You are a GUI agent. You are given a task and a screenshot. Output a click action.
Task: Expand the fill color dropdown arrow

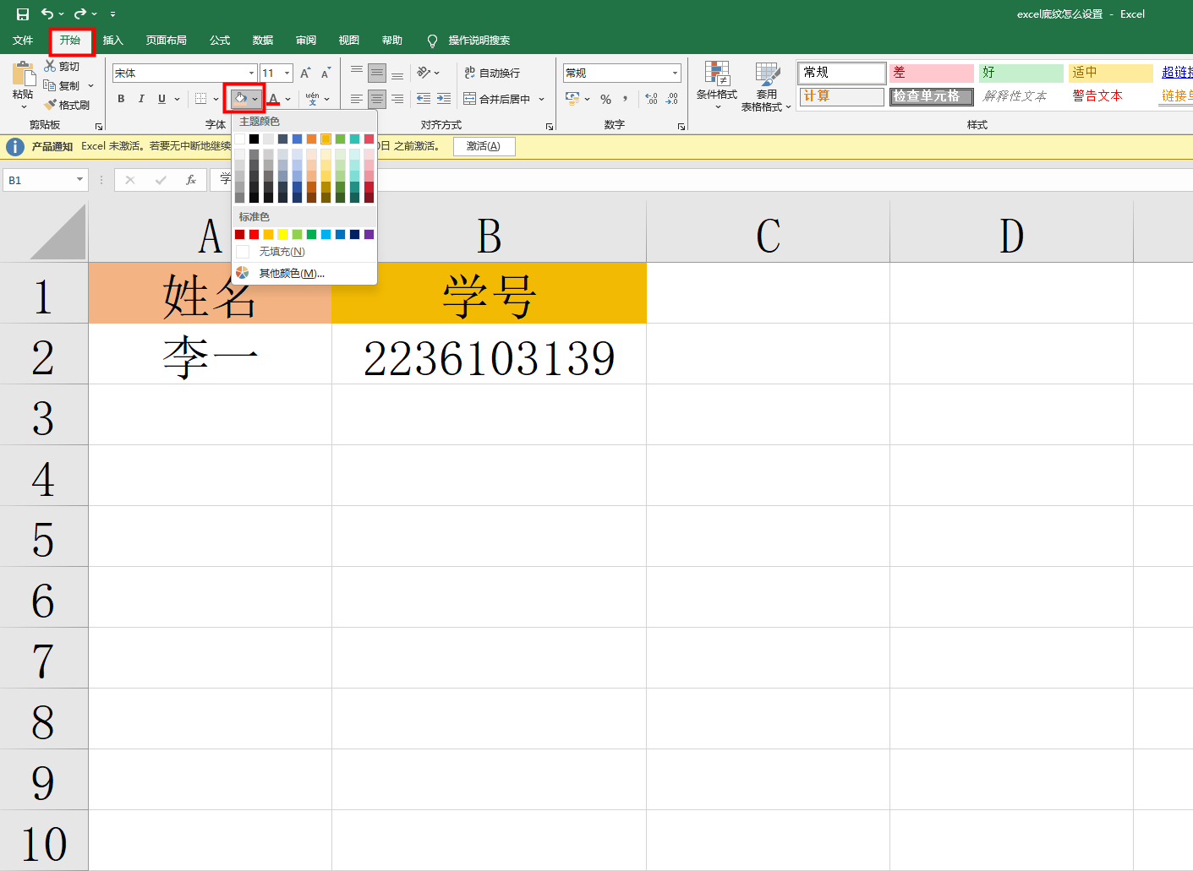tap(255, 100)
